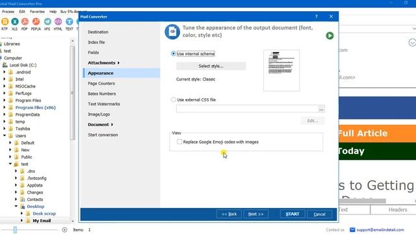This screenshot has height=234, width=416.
Task: Select the Program Files (x86) folder
Action: tap(36, 107)
